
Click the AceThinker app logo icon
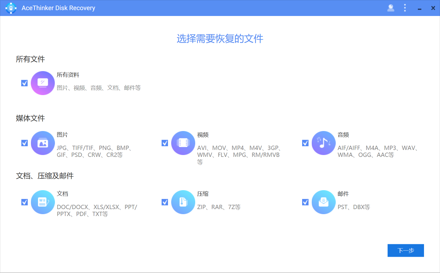click(x=11, y=8)
